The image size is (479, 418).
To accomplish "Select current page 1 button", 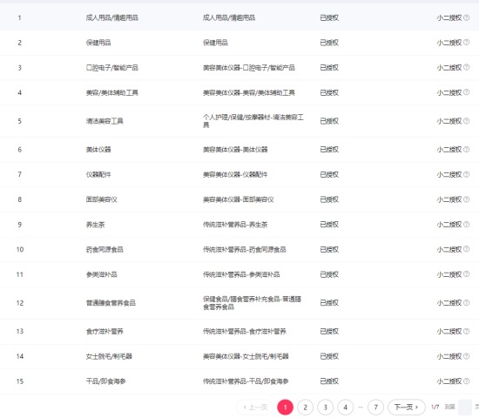I will pos(285,408).
